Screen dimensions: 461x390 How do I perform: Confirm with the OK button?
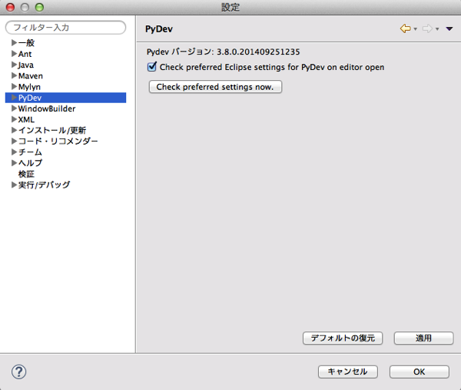[x=419, y=372]
